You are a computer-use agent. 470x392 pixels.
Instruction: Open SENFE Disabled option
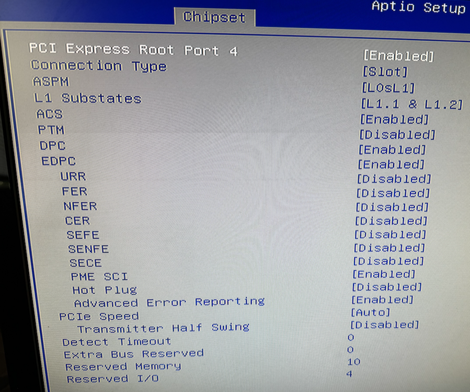389,248
